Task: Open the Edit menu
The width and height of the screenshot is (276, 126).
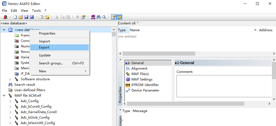Action: (14, 11)
